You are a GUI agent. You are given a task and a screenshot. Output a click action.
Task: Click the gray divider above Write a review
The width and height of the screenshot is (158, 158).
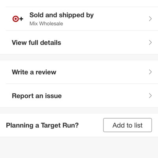(79, 57)
